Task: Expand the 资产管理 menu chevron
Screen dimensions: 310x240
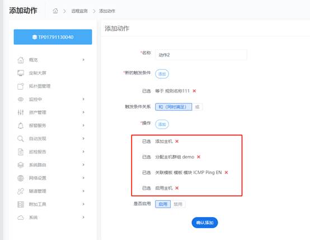Action: [83, 112]
